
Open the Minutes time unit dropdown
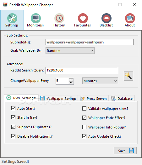pyautogui.click(x=100, y=81)
